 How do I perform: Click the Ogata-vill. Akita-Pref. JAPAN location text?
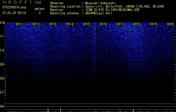point(125,6)
